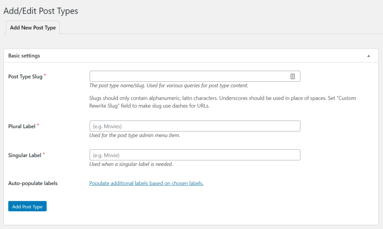Click the Singular Label field label
383x229 pixels.
click(24, 155)
